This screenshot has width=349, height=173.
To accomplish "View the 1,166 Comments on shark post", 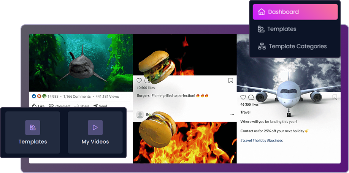I will (77, 97).
